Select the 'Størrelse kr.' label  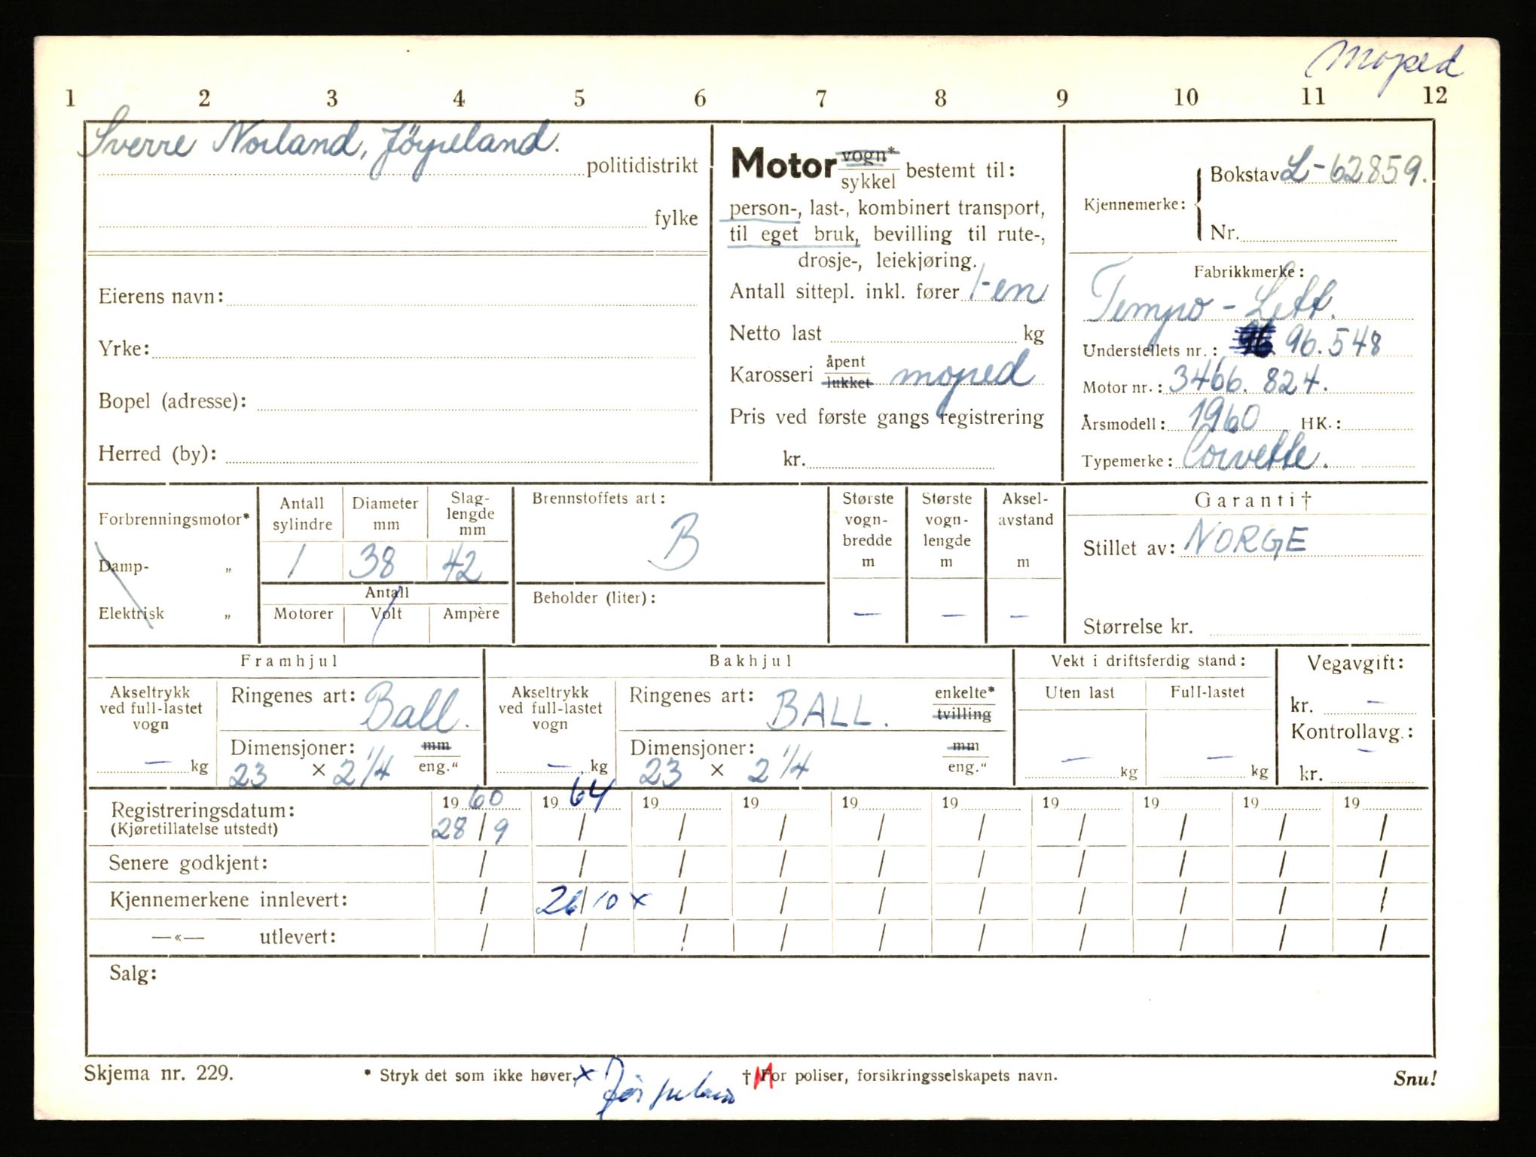[x=1137, y=626]
